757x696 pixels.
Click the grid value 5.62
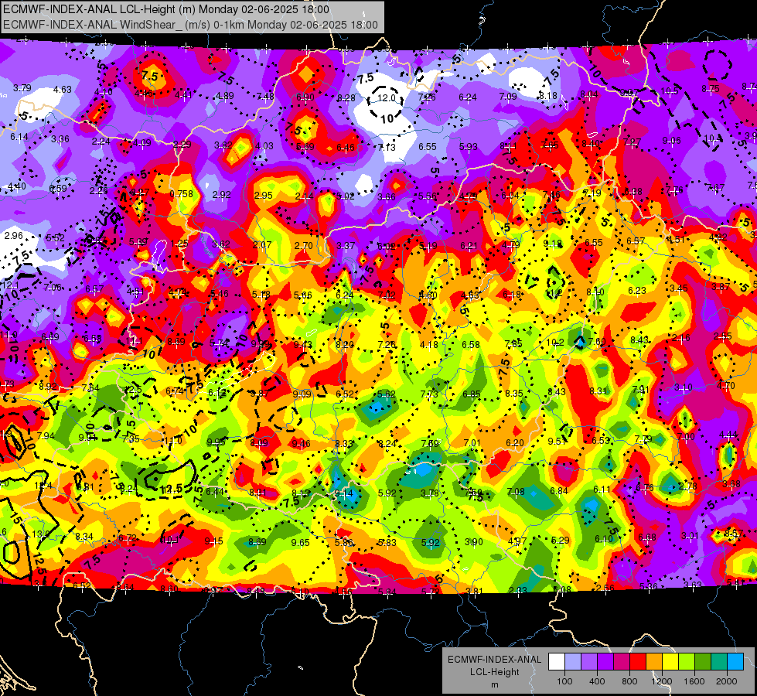[386, 394]
